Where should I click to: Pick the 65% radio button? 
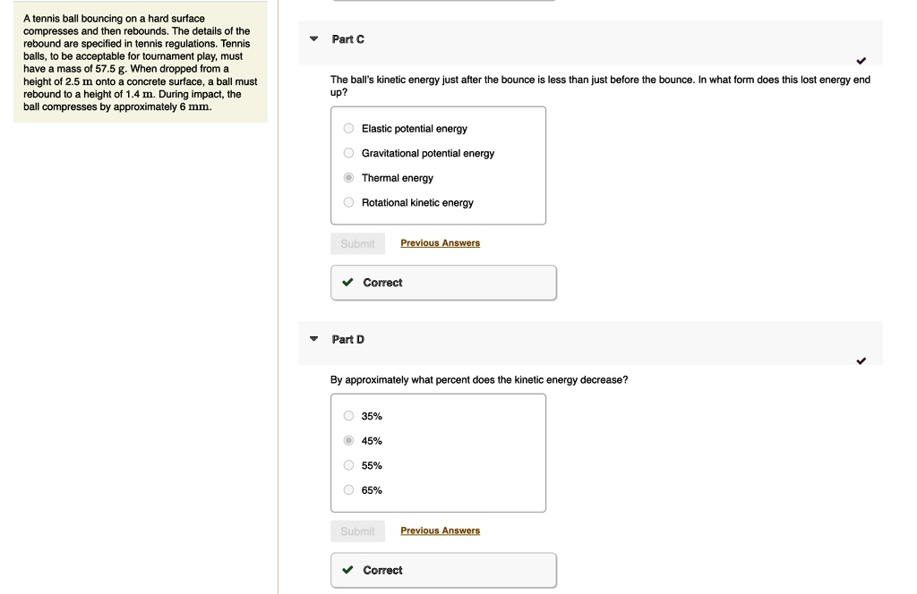(x=349, y=490)
